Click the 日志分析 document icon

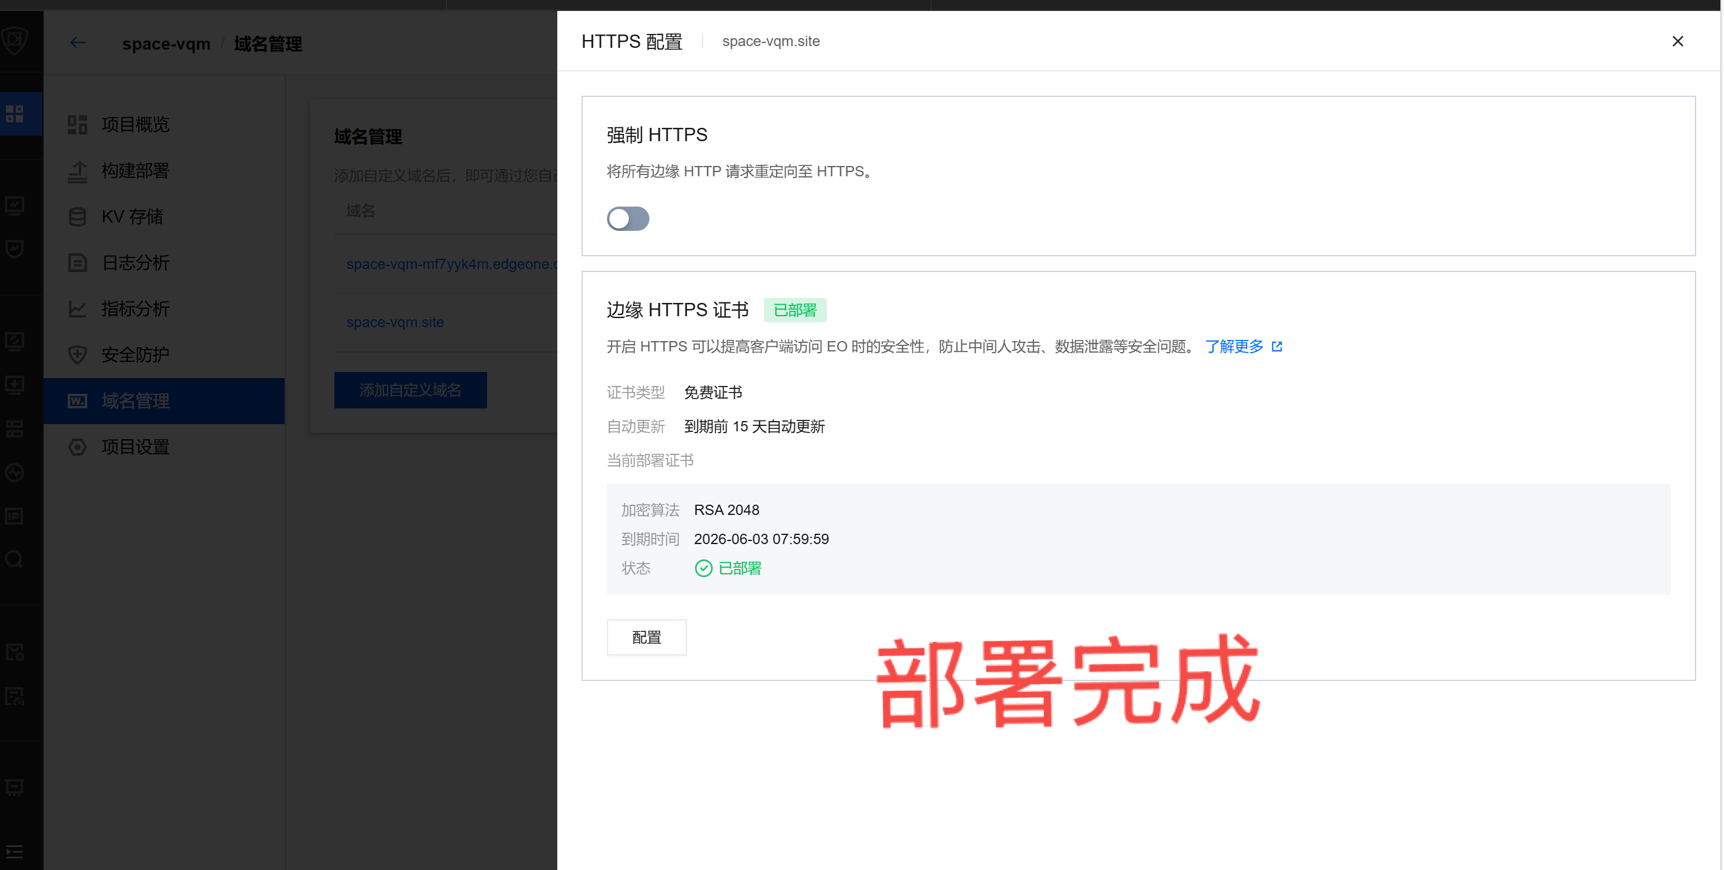click(x=78, y=263)
